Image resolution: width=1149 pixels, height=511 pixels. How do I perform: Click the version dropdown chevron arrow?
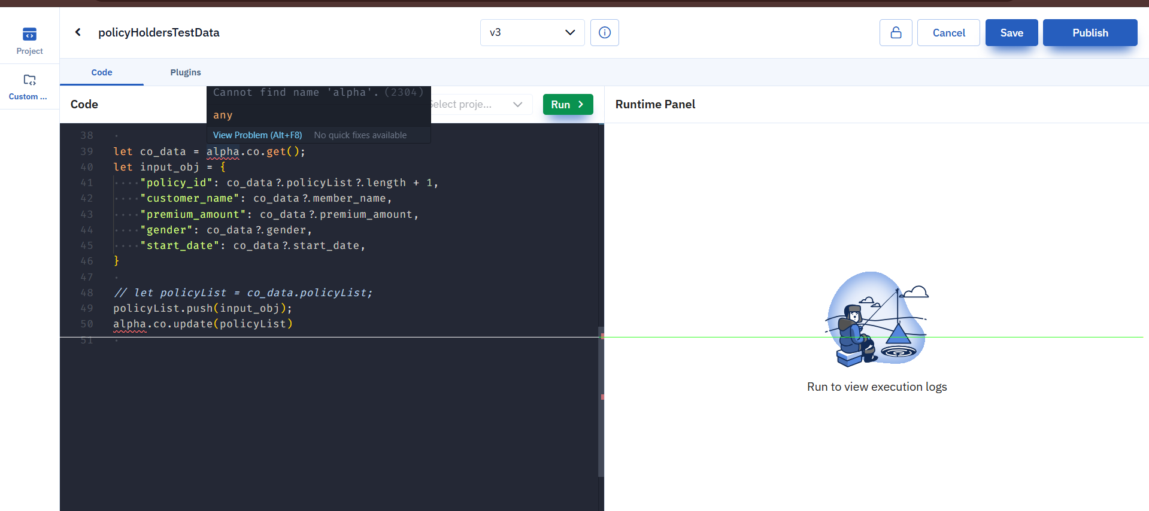[570, 32]
